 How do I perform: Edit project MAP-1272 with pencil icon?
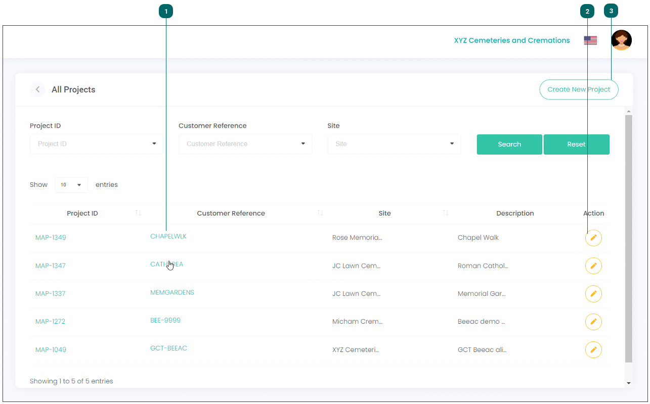pyautogui.click(x=593, y=322)
